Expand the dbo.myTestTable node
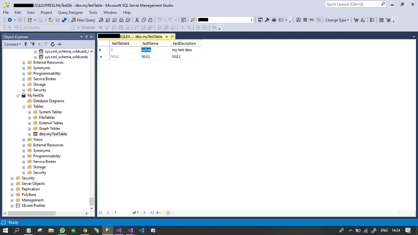 [30, 134]
